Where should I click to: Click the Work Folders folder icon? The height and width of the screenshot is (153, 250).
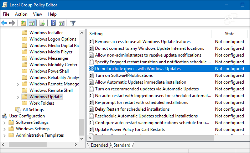click(x=25, y=103)
